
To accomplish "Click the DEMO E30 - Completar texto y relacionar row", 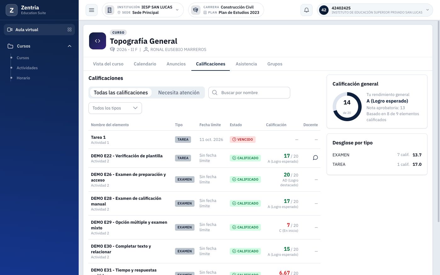I will pyautogui.click(x=205, y=251).
